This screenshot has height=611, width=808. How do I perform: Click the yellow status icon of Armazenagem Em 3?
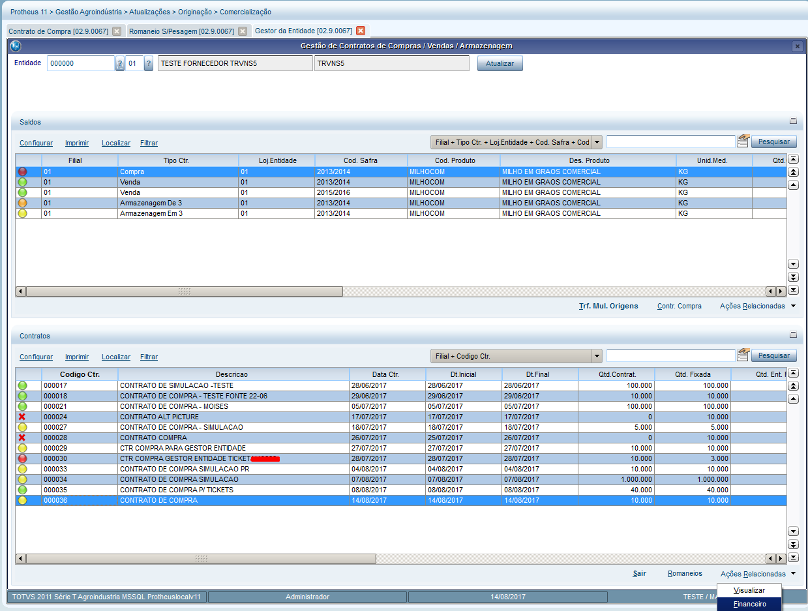click(x=22, y=213)
